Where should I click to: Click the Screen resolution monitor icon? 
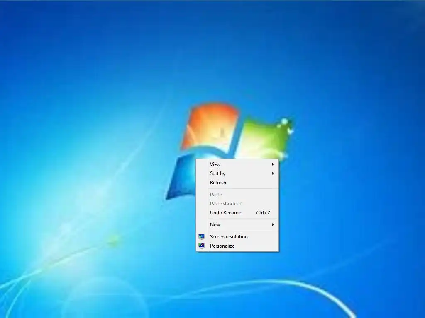point(201,237)
